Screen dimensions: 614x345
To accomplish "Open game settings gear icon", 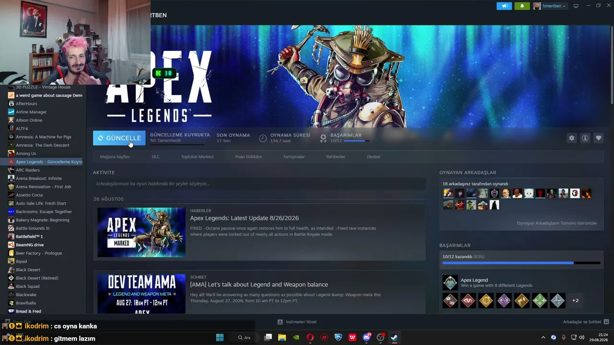I will pyautogui.click(x=571, y=138).
